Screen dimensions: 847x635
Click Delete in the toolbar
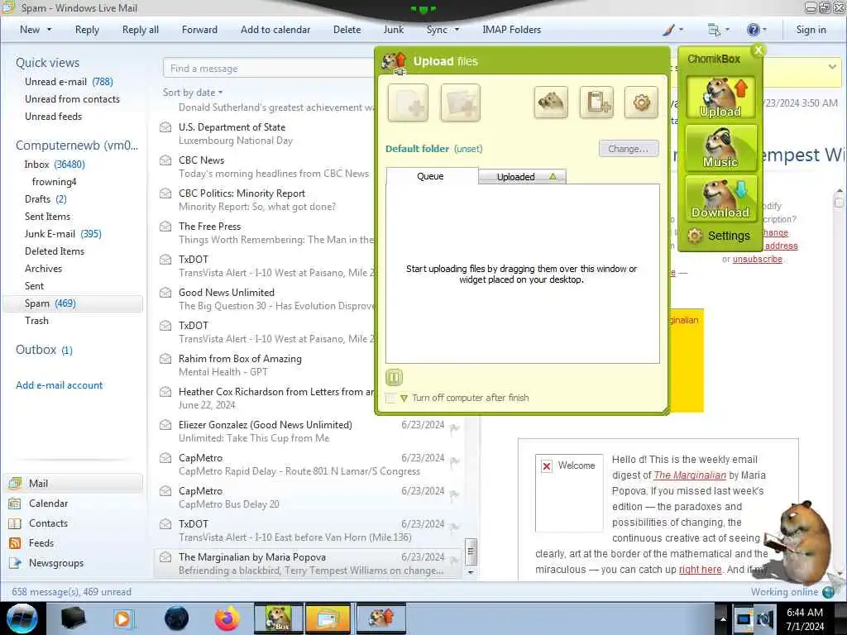click(x=347, y=30)
